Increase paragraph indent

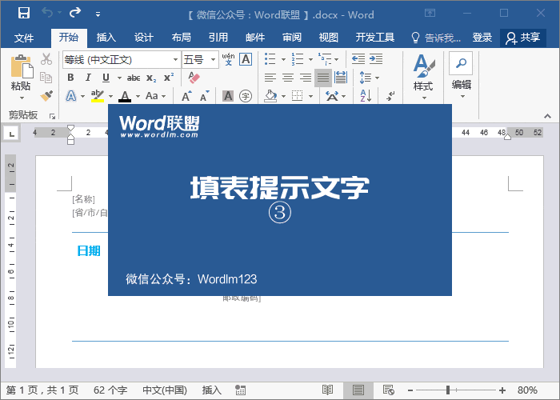pos(376,59)
